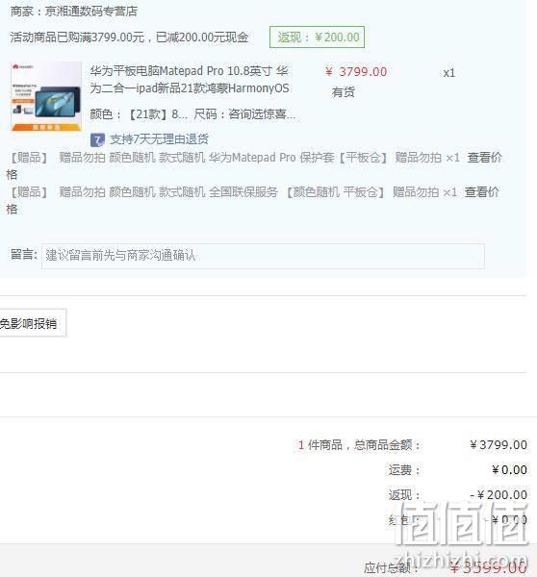
Task: Click the 7-day no-reason return badge icon
Action: (x=97, y=139)
